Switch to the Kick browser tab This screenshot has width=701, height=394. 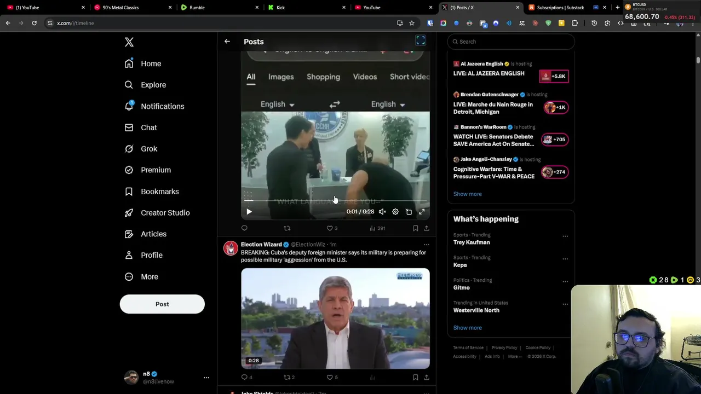click(307, 8)
